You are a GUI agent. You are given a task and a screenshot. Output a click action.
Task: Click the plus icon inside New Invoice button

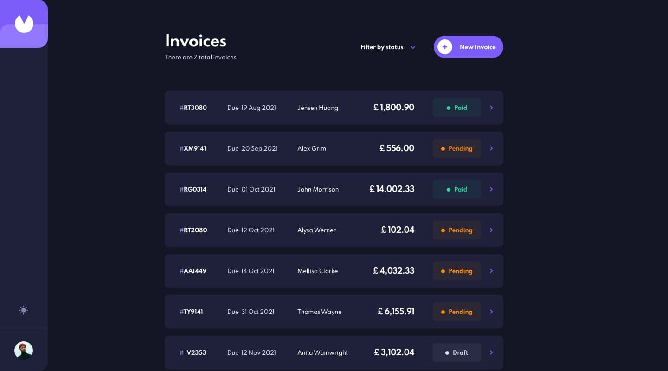(445, 47)
